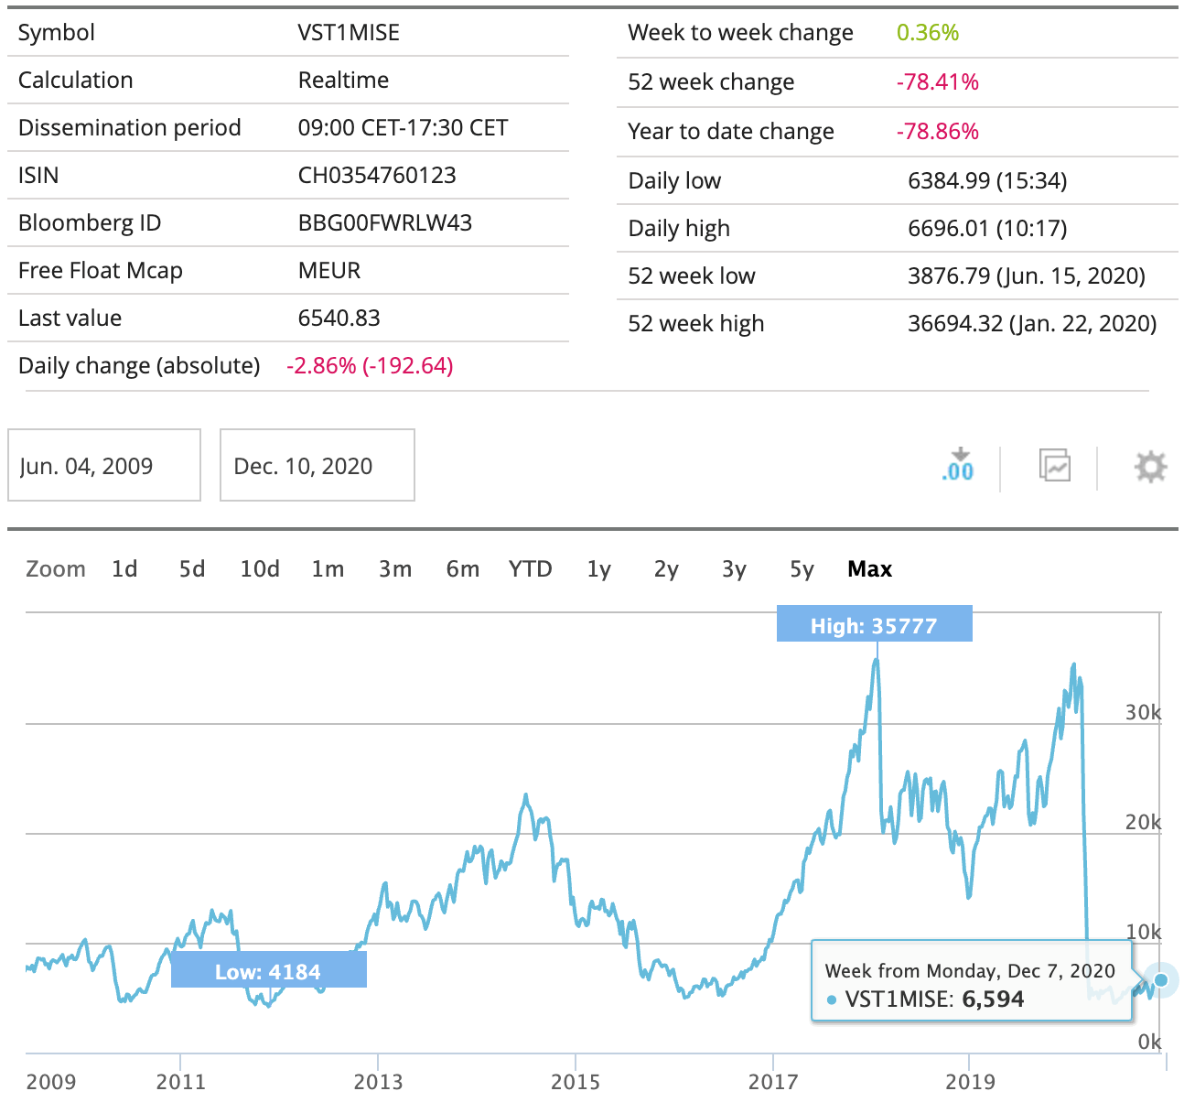Click the decimal places download icon

coord(958,466)
